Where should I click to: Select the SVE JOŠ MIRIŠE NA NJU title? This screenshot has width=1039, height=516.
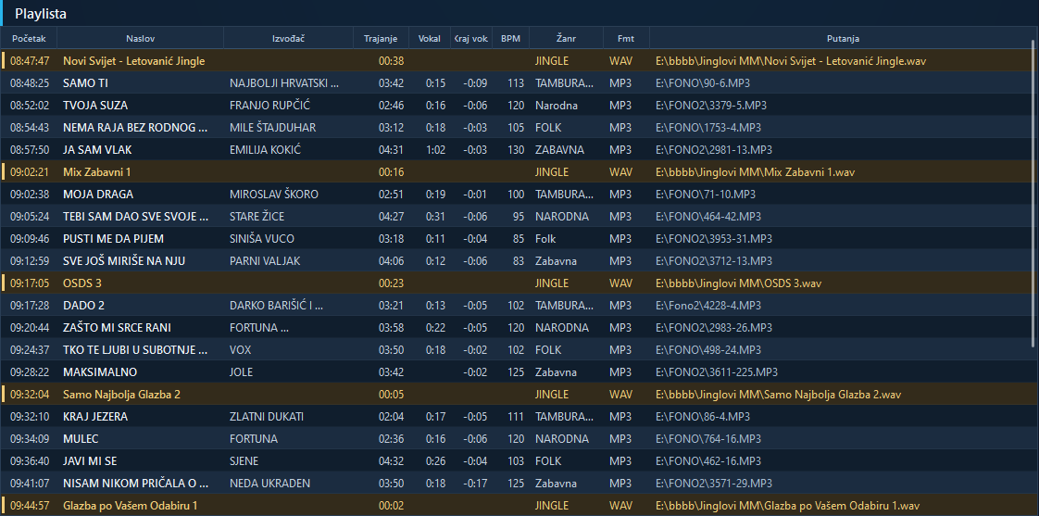coord(124,260)
